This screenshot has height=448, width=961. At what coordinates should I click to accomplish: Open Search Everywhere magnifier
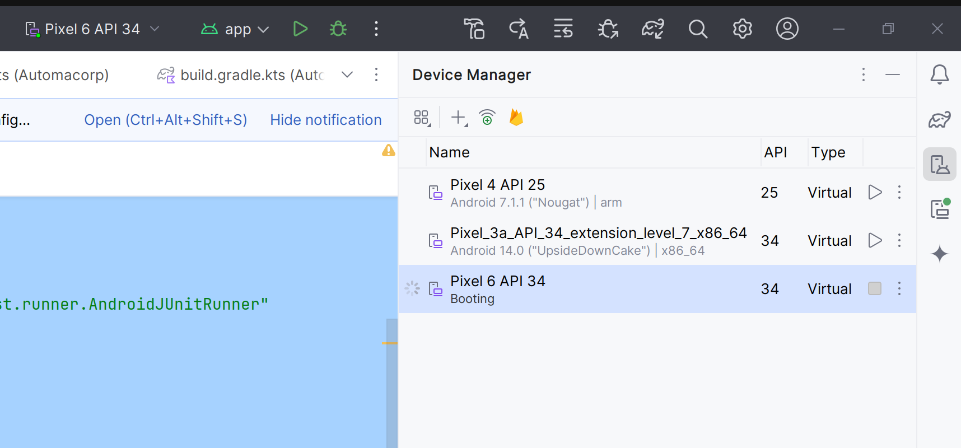[x=698, y=29]
